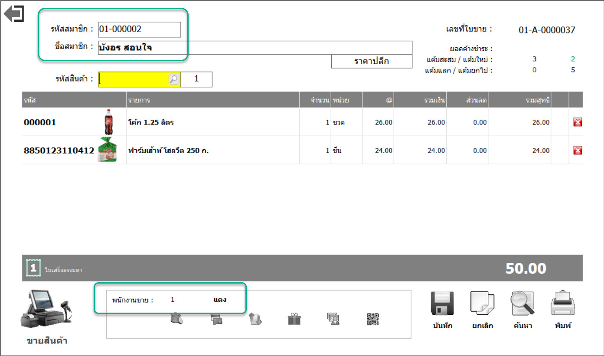
Task: Click the back arrow exit icon
Action: click(x=14, y=14)
